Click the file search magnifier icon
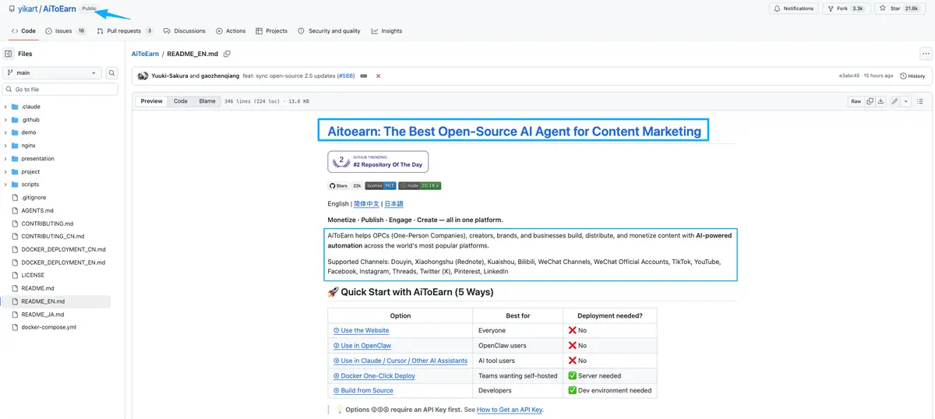 pos(112,72)
